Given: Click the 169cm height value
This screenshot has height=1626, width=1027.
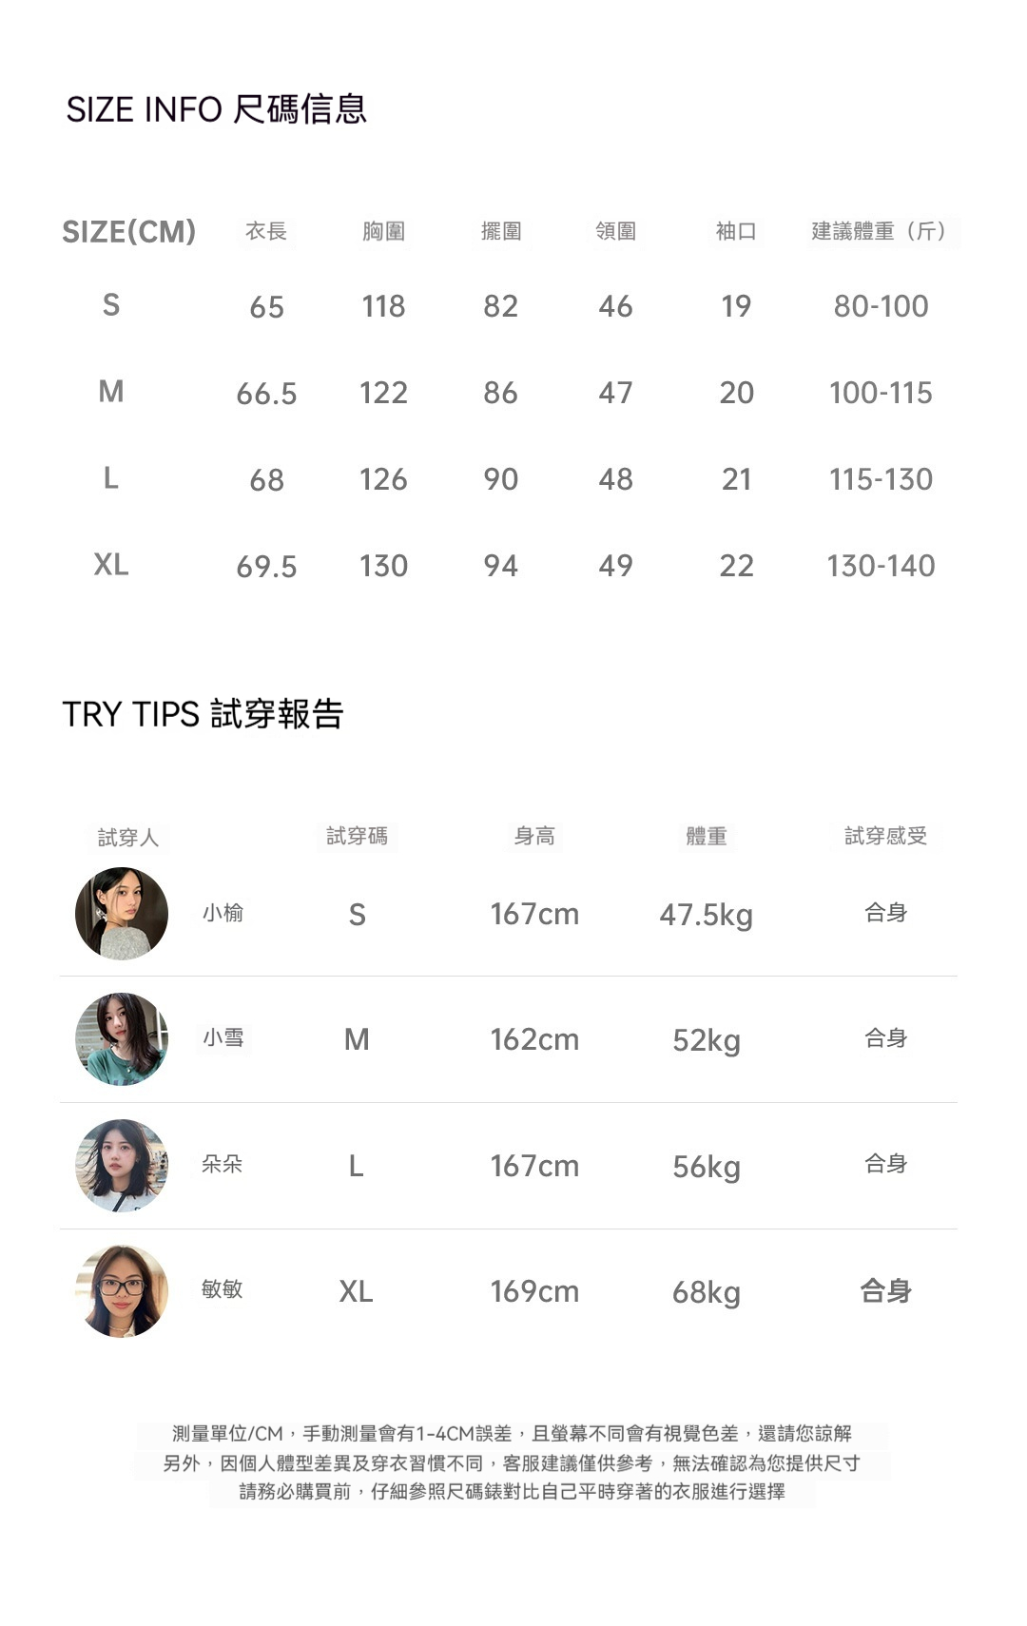Looking at the screenshot, I should 534,1291.
